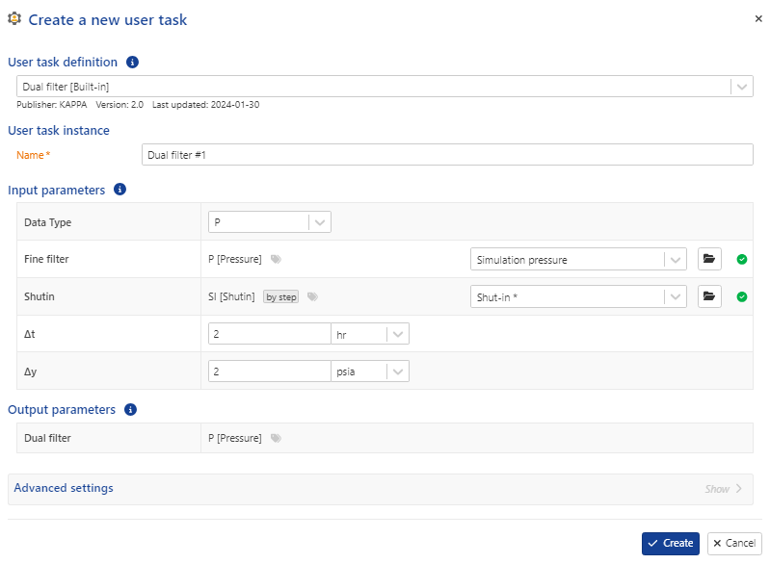Open info icon beside User task definition
Viewport: 770px width, 564px height.
132,63
